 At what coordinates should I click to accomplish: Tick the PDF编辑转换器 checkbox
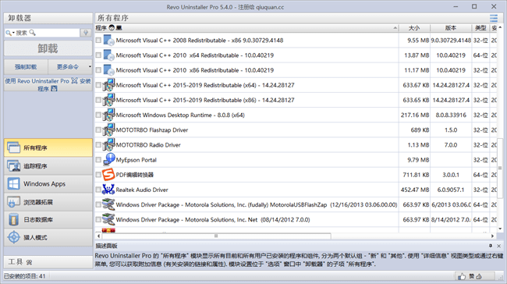point(98,175)
